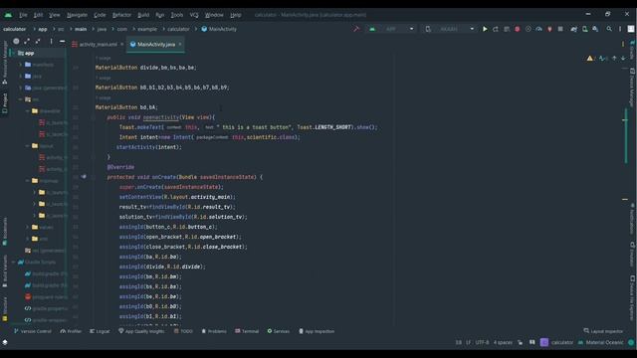Click the 4 spaces indent in the status bar
637x358 pixels.
coord(503,342)
